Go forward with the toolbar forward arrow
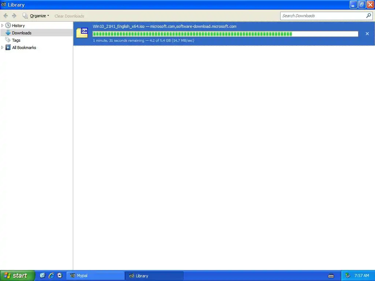This screenshot has height=281, width=375. 14,16
